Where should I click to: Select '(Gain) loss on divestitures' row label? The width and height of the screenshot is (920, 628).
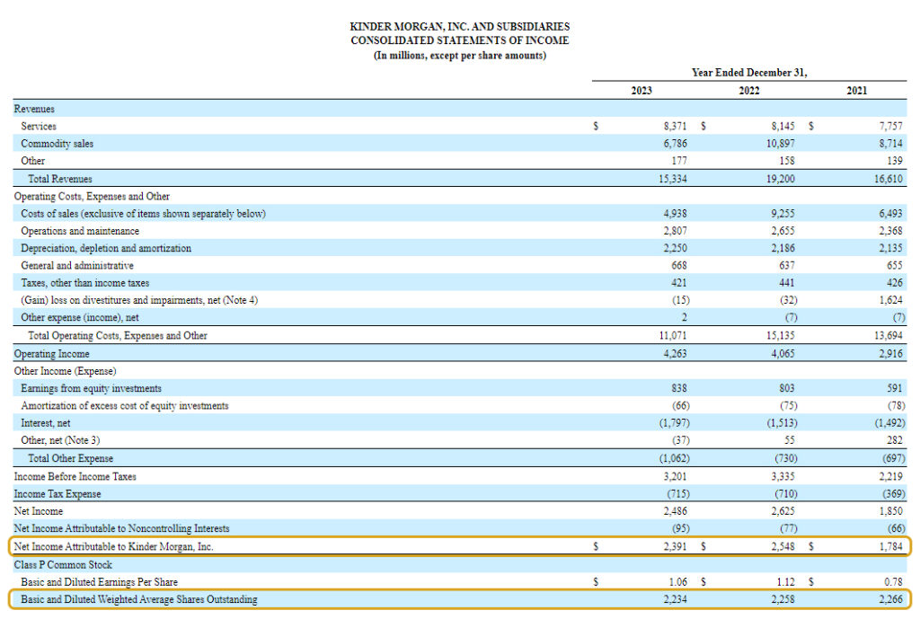click(139, 300)
